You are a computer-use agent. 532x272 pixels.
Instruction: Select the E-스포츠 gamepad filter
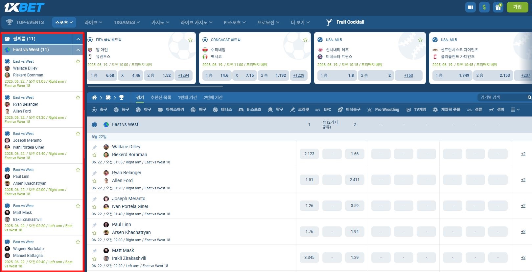coord(250,110)
